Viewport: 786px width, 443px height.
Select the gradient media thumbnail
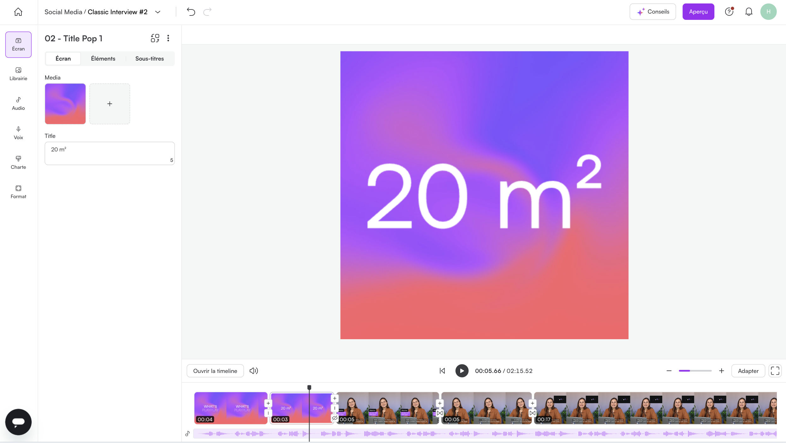tap(65, 104)
